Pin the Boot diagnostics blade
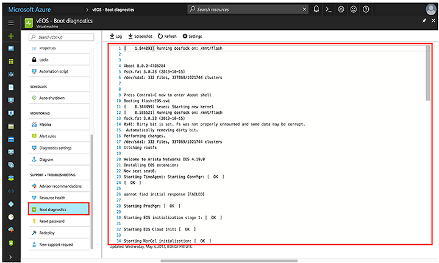Image resolution: width=439 pixels, height=263 pixels. click(424, 21)
